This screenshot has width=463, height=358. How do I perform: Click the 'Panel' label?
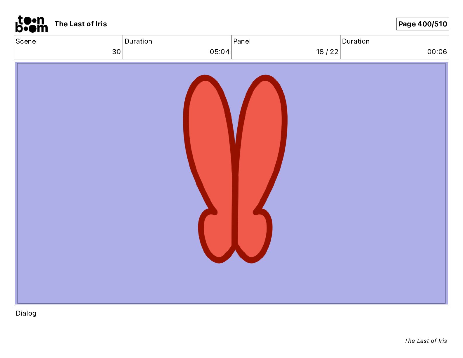[242, 41]
